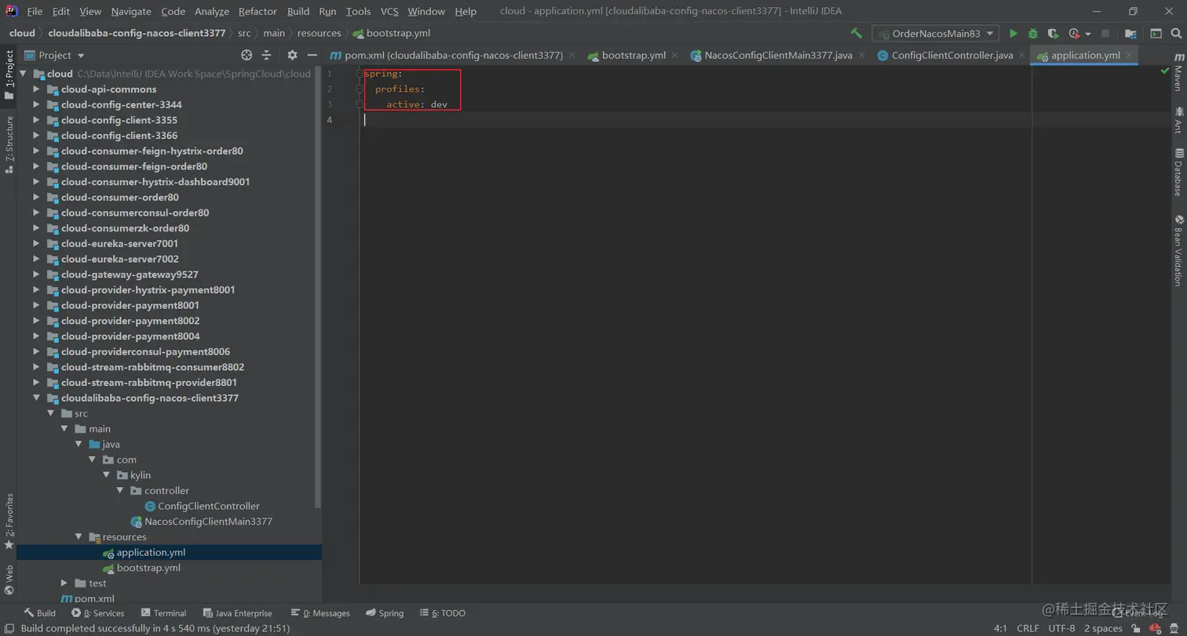Screen dimensions: 1187x636
Task: Open the Spring tool window
Action: [x=384, y=613]
